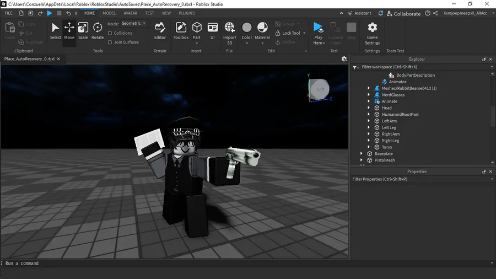Expand the PistolMesh tree item

(x=361, y=160)
